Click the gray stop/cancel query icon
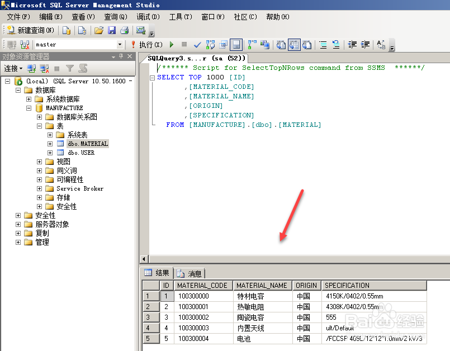 184,44
